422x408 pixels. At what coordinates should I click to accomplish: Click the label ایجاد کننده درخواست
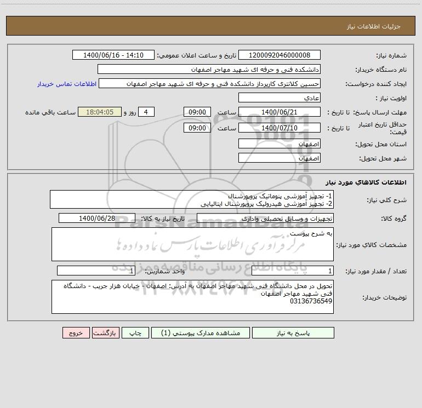(376, 84)
